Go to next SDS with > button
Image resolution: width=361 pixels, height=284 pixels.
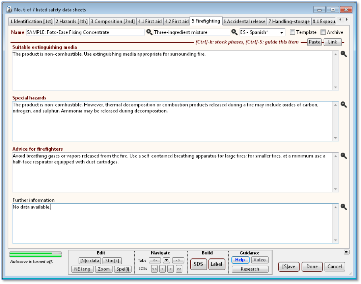[171, 269]
